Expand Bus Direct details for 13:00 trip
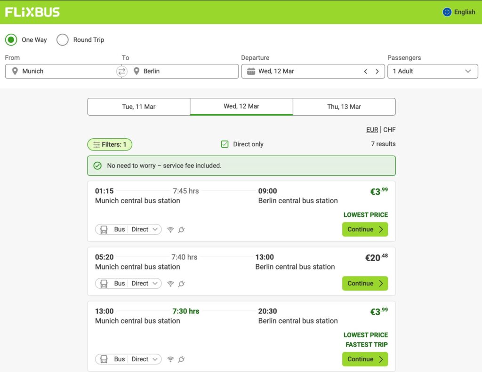The image size is (482, 372). click(x=128, y=359)
